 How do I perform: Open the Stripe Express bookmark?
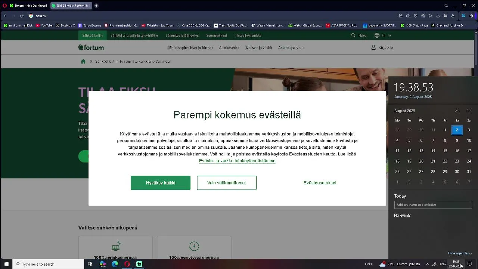(90, 25)
